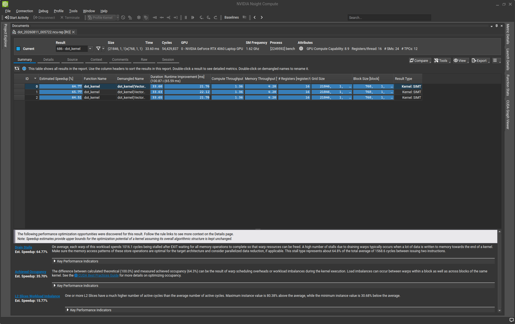
Task: Go to the next baseline with right chevron
Action: [262, 17]
